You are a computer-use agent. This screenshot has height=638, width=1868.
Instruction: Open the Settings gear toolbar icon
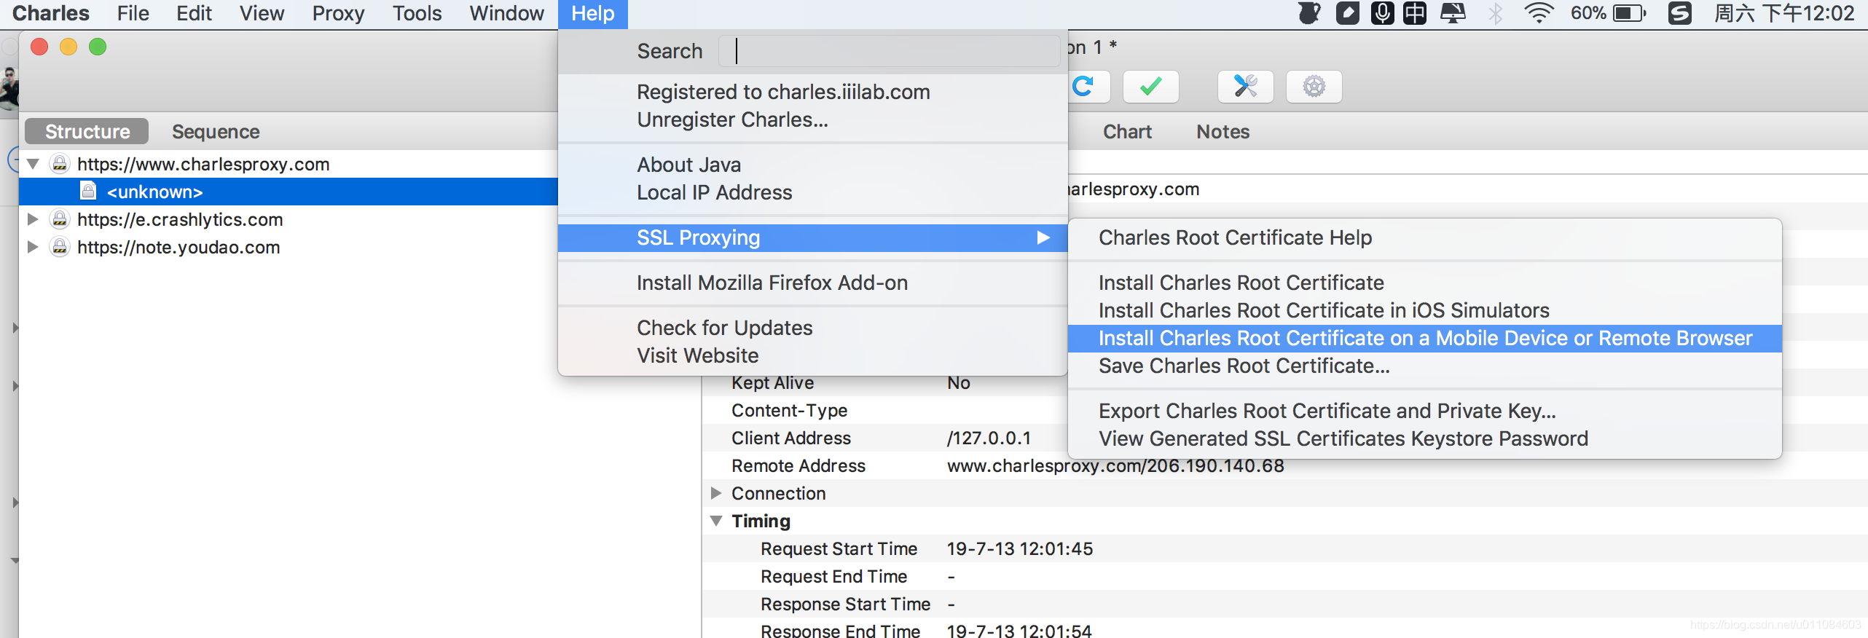1314,87
